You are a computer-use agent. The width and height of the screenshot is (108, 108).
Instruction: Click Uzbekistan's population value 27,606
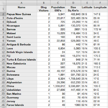[58, 90]
